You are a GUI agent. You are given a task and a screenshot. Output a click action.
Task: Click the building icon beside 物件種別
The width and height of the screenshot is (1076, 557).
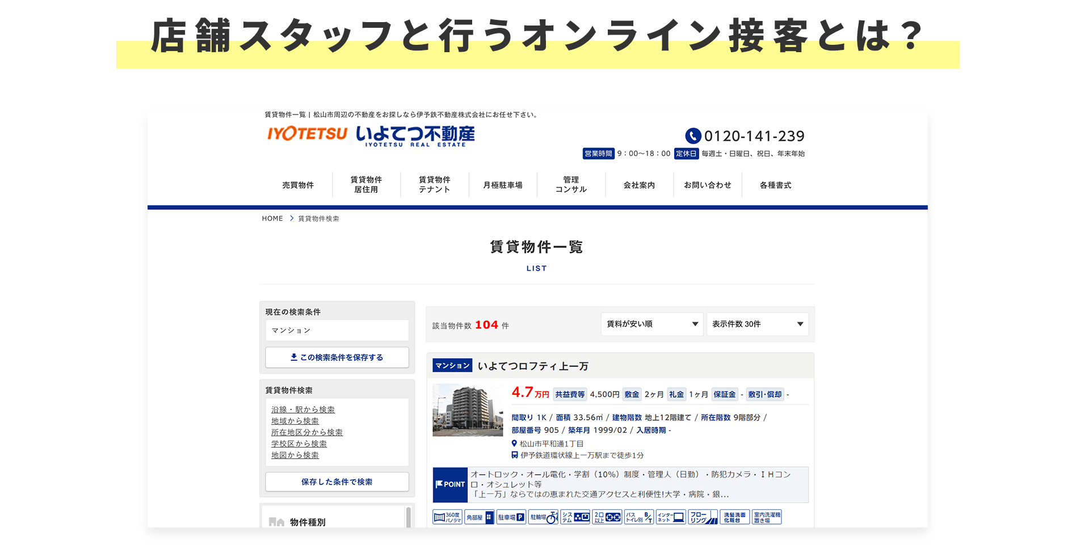tap(276, 522)
